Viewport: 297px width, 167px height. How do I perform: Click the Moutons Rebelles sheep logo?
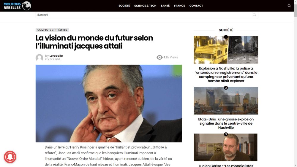pyautogui.click(x=17, y=6)
